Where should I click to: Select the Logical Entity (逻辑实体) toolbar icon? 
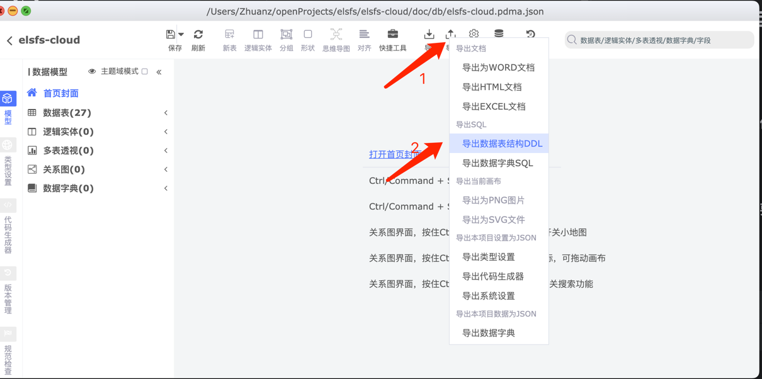click(x=258, y=35)
